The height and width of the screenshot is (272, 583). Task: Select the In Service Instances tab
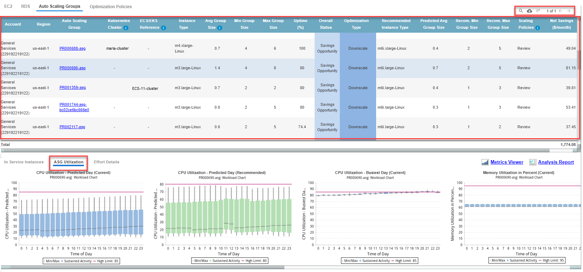24,162
